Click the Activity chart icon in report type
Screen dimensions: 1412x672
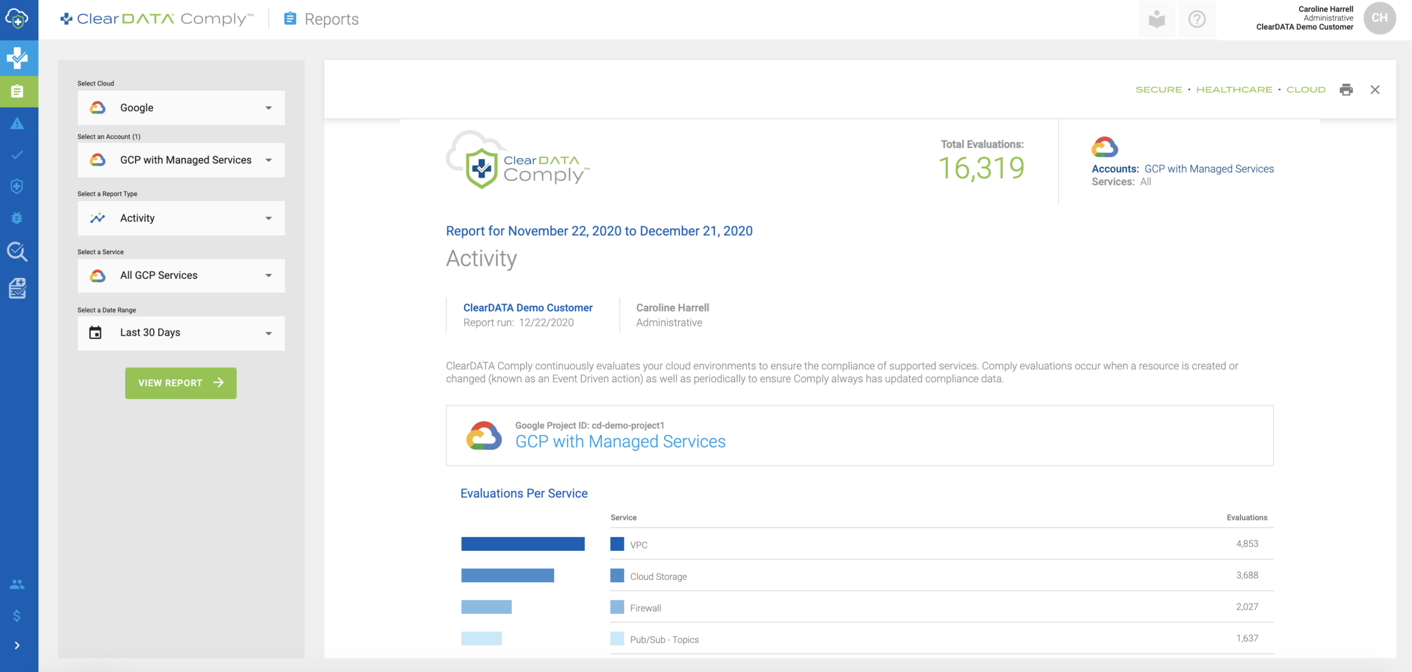(x=98, y=218)
